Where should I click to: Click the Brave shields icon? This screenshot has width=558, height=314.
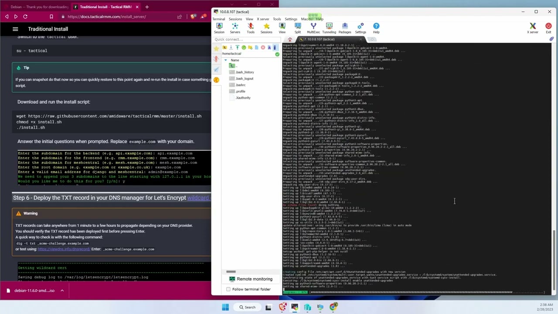[x=194, y=17]
